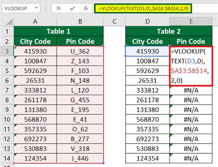This screenshot has width=218, height=167.
Task: Select cell containing E_41
Action: 80,119
